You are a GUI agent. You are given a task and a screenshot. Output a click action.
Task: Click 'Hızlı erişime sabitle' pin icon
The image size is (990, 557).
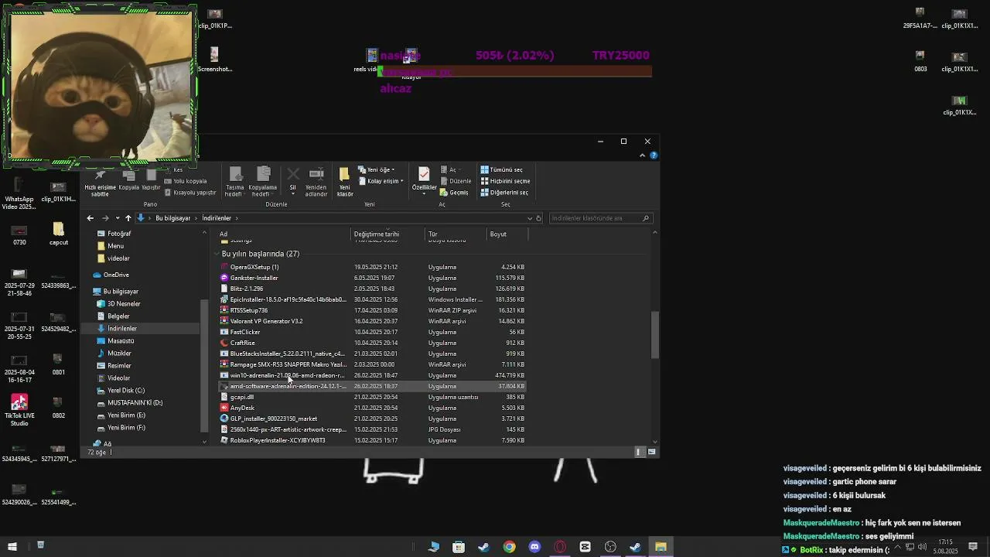[100, 176]
